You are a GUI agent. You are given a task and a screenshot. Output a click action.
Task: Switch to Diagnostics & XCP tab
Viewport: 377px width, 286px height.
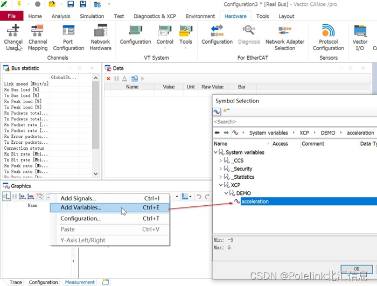click(x=155, y=16)
